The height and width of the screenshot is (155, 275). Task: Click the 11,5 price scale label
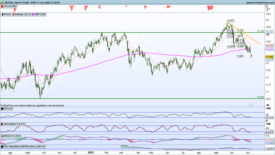coord(268,85)
